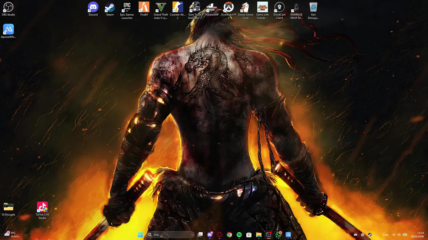
Task: Open ApowerMirror from the taskbar
Action: click(288, 235)
